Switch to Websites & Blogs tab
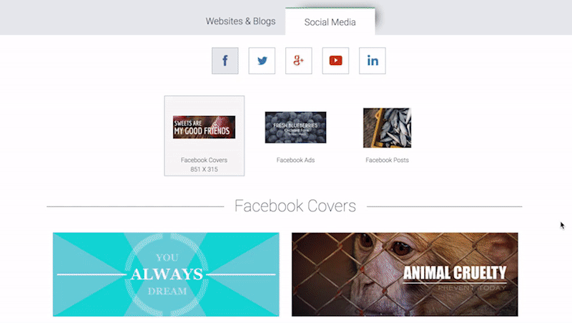 coord(240,21)
